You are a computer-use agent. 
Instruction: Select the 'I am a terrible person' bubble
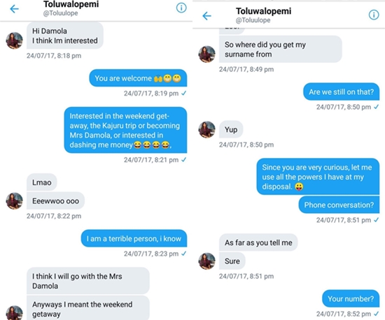pyautogui.click(x=134, y=239)
